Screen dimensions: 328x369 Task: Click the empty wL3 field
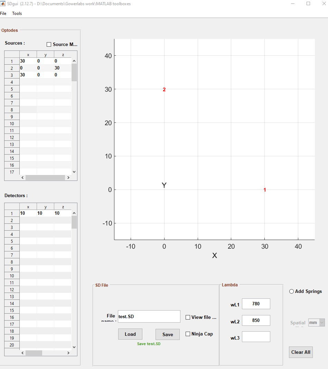tap(256, 337)
